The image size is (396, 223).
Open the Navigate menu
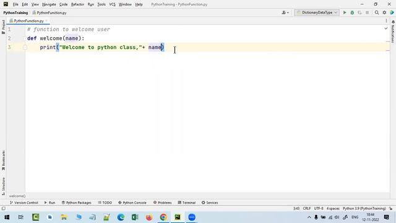click(49, 4)
